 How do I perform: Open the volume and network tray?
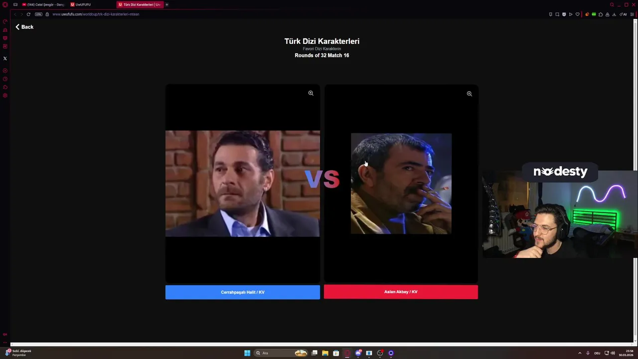610,353
